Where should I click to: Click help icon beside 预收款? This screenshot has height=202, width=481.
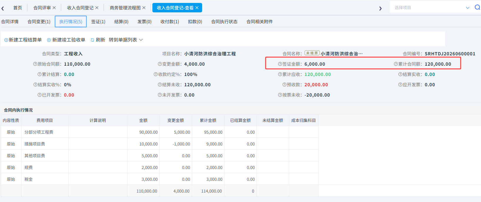pos(284,85)
